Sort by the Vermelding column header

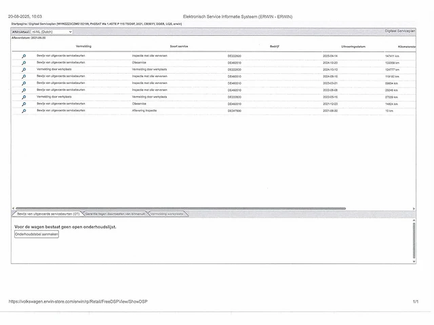click(83, 47)
